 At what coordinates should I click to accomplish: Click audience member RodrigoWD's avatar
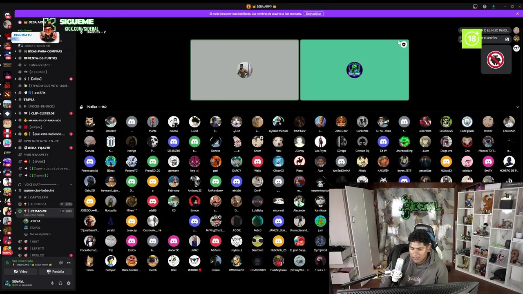coord(467,122)
